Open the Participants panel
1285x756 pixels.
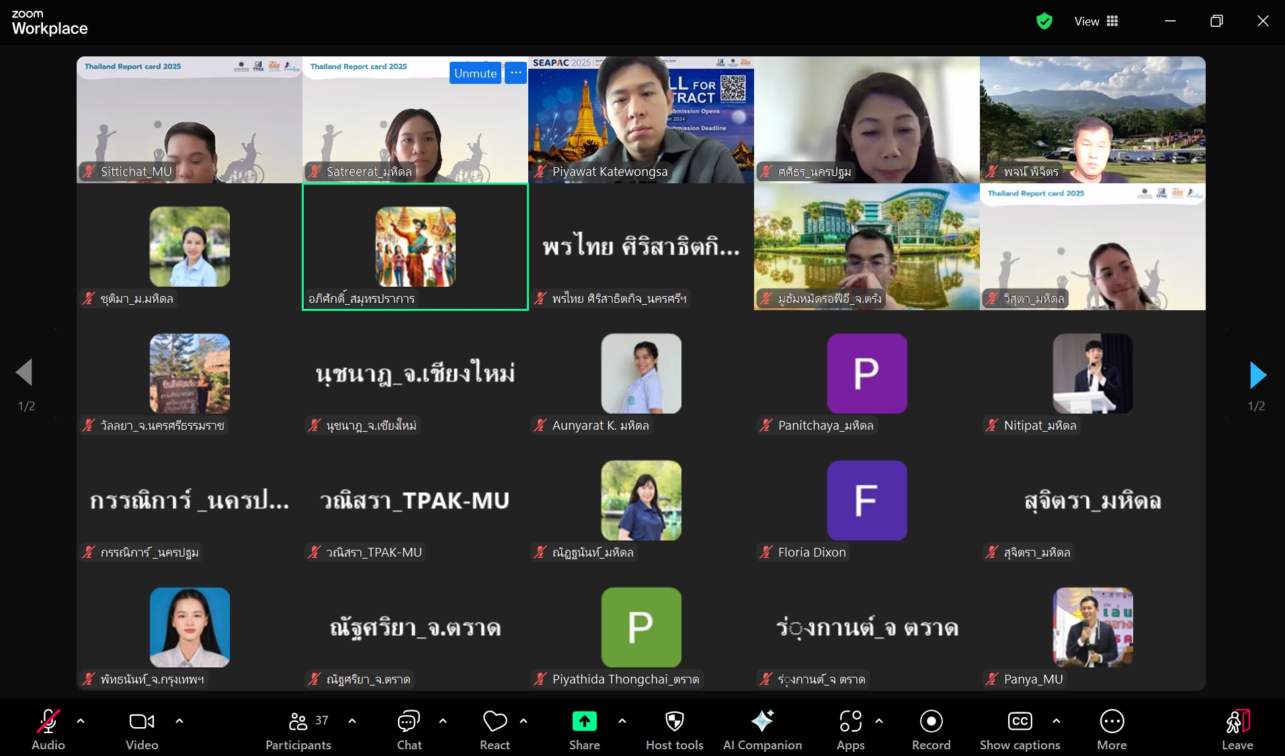(298, 730)
